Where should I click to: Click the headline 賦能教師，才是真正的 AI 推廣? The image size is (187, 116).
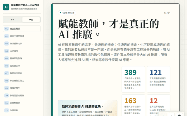coord(108,29)
